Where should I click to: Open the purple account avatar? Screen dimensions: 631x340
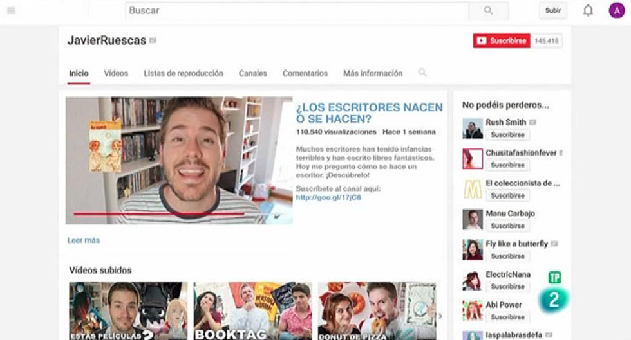616,11
